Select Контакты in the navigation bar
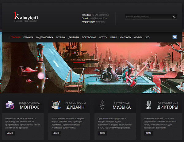This screenshot has height=142, width=184. pos(125,37)
